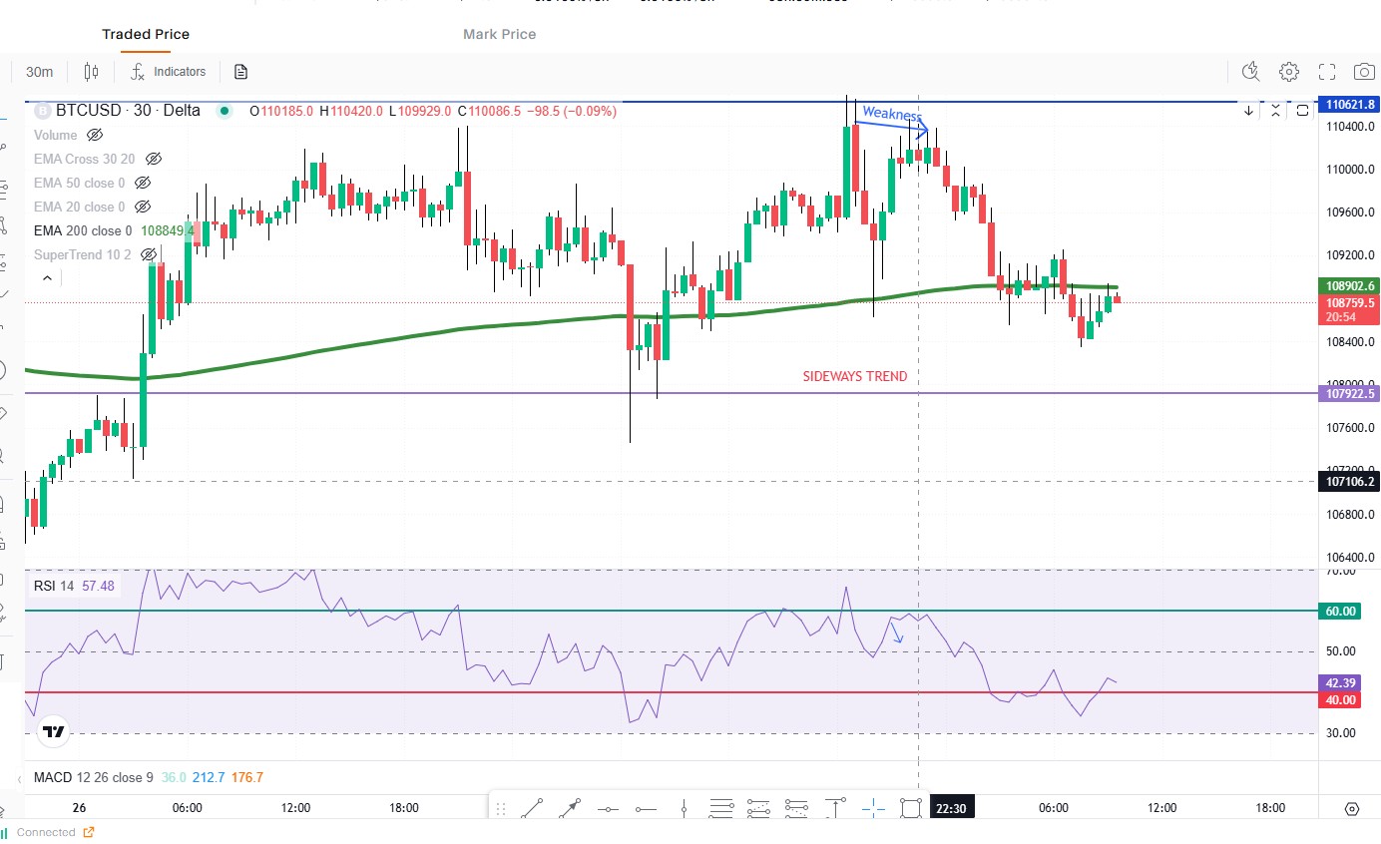Collapse the pane using the chevrons button
The image size is (1381, 844).
1276,111
